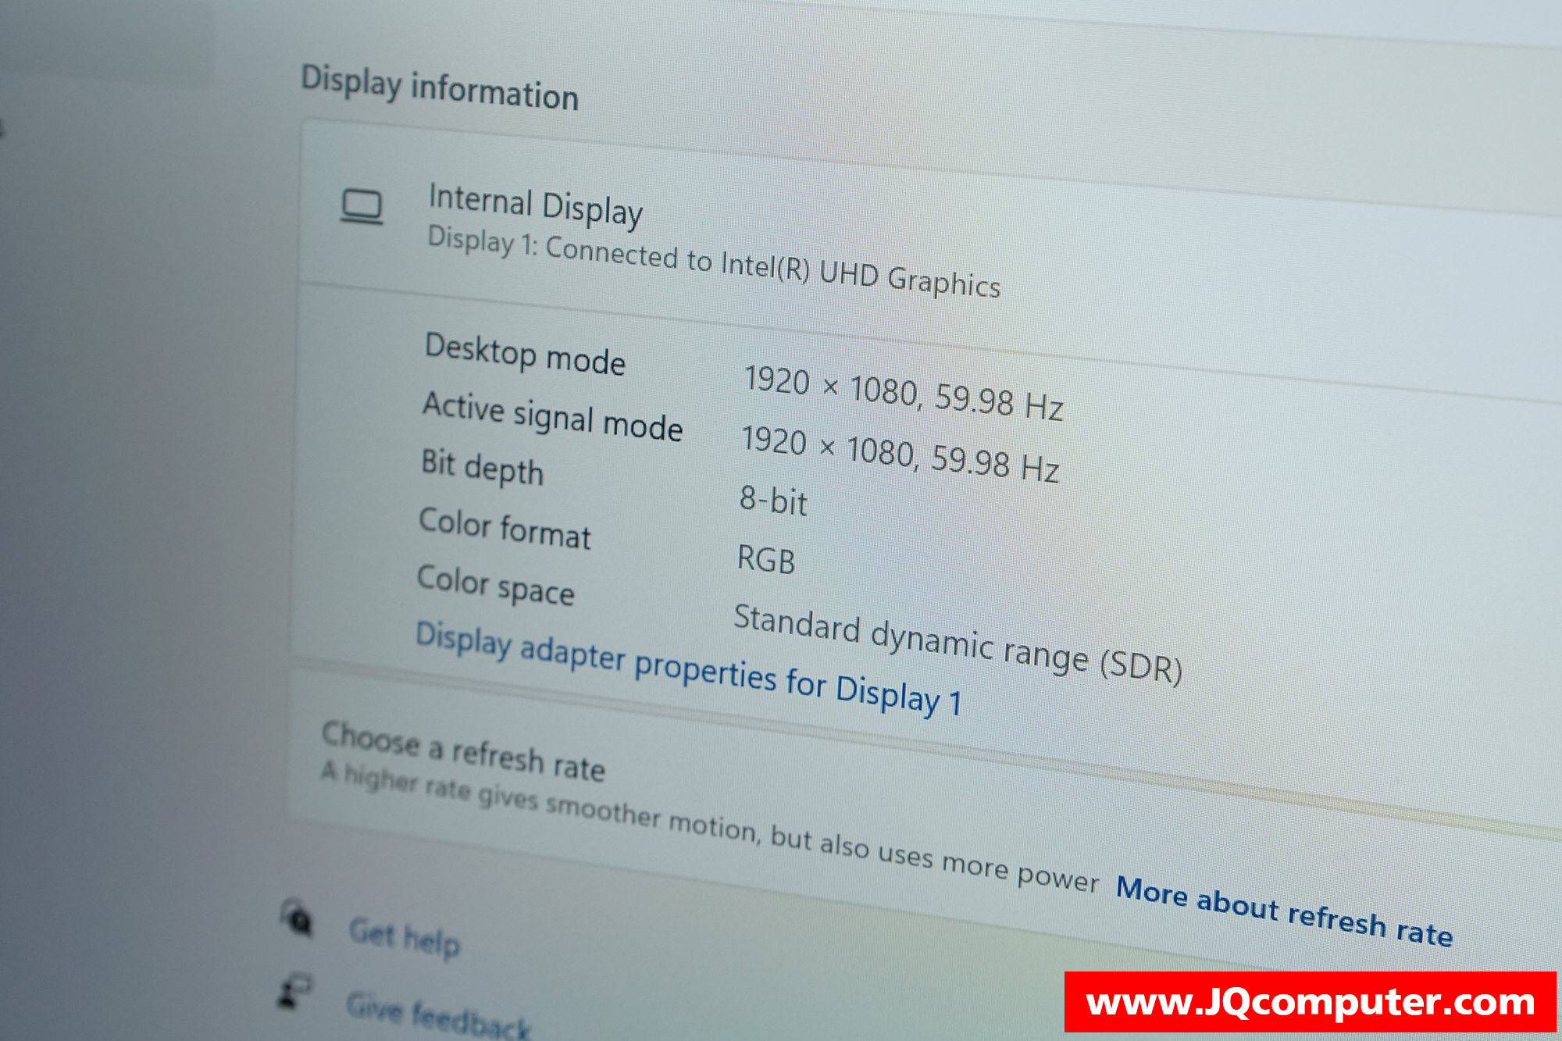The width and height of the screenshot is (1562, 1041).
Task: Click the 8-bit value
Action: click(773, 500)
